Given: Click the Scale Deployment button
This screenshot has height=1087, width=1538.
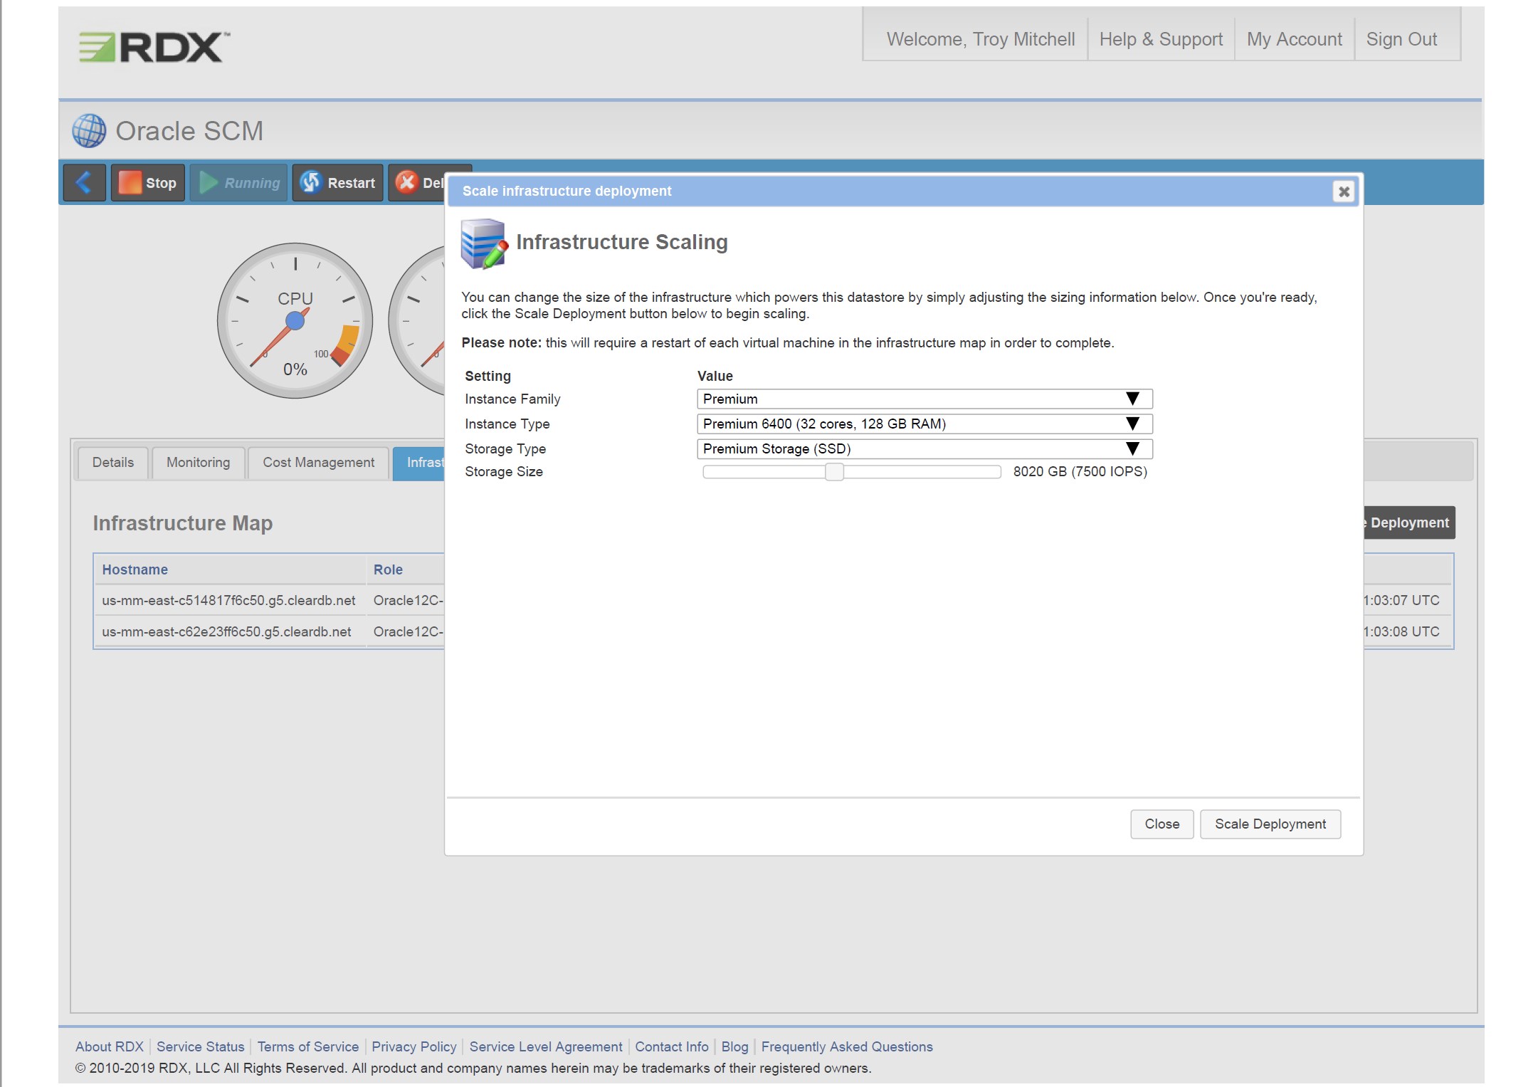Looking at the screenshot, I should pos(1270,824).
